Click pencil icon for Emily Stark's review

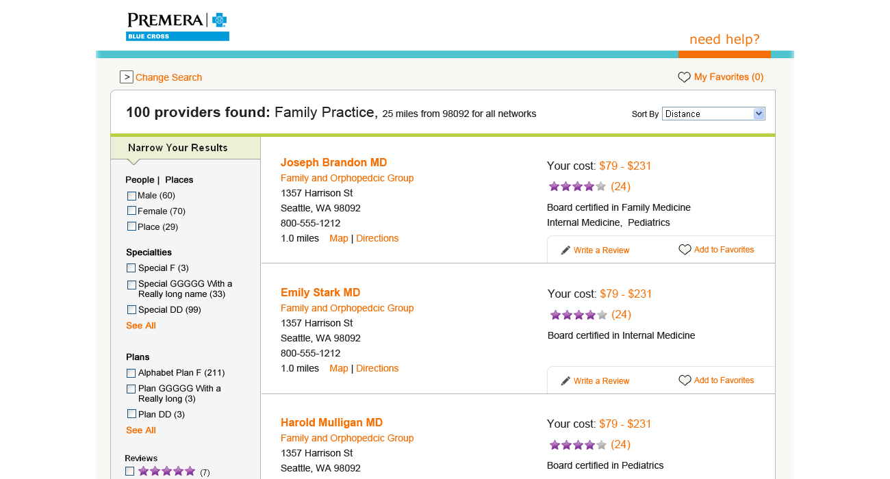click(x=565, y=381)
